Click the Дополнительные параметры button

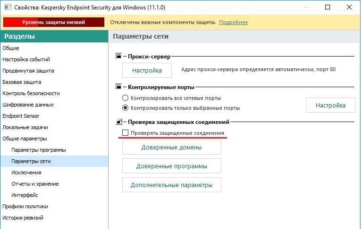(x=171, y=185)
